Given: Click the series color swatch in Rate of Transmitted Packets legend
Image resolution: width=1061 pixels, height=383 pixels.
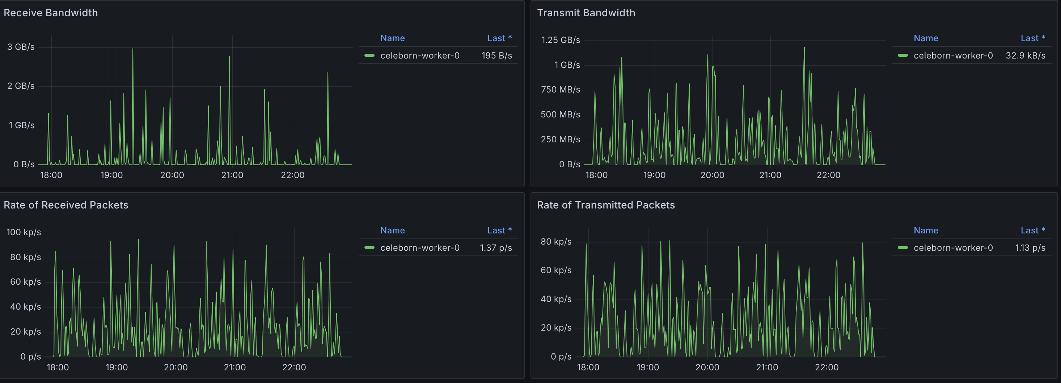Looking at the screenshot, I should click(903, 248).
